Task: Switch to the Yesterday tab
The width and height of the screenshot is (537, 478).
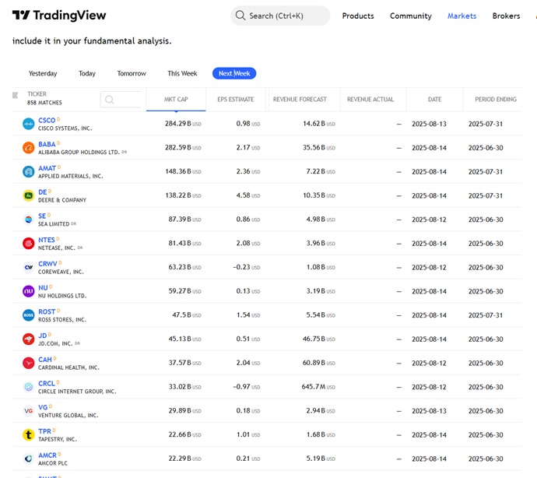Action: [43, 73]
